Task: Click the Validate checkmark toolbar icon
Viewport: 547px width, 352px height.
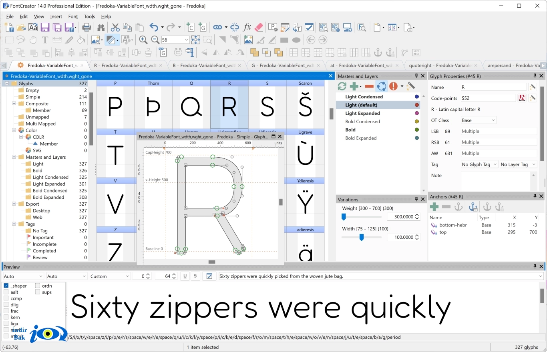Action: (x=309, y=27)
